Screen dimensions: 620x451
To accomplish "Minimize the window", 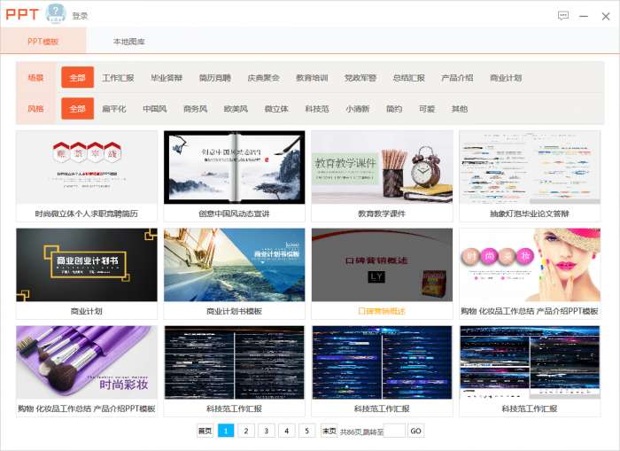I will tap(584, 16).
